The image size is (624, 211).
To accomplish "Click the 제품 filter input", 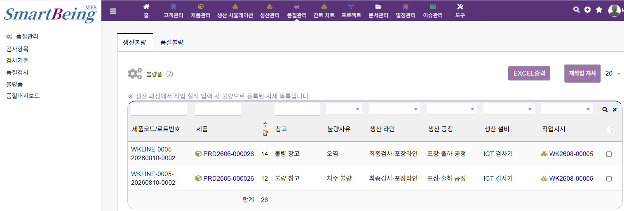I will [218, 110].
